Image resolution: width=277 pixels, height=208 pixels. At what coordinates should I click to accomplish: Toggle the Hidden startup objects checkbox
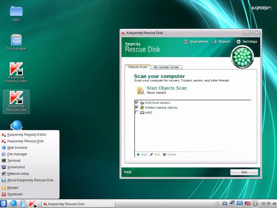pyautogui.click(x=137, y=107)
